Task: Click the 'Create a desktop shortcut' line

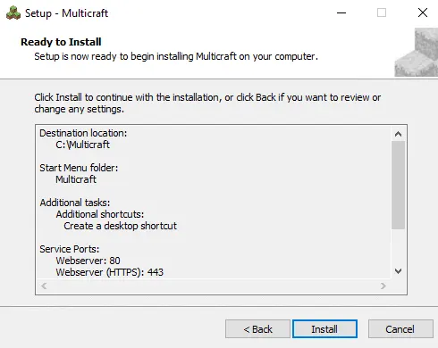Action: tap(120, 226)
